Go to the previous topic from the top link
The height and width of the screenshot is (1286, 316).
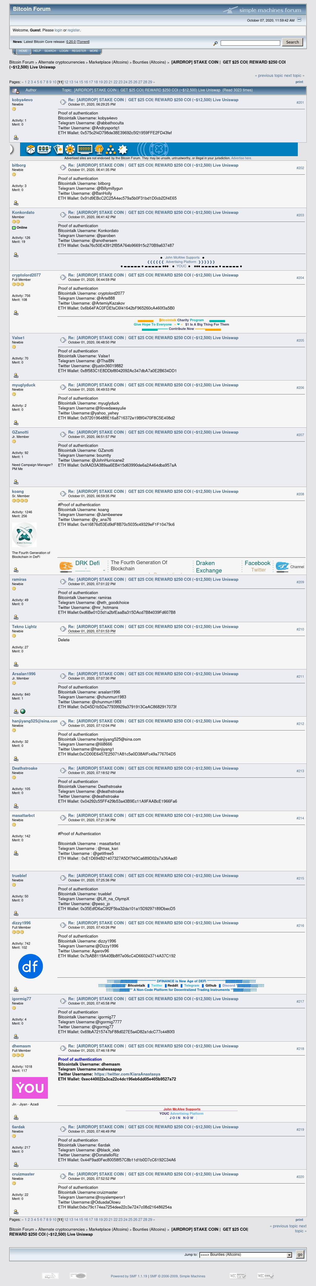269,76
